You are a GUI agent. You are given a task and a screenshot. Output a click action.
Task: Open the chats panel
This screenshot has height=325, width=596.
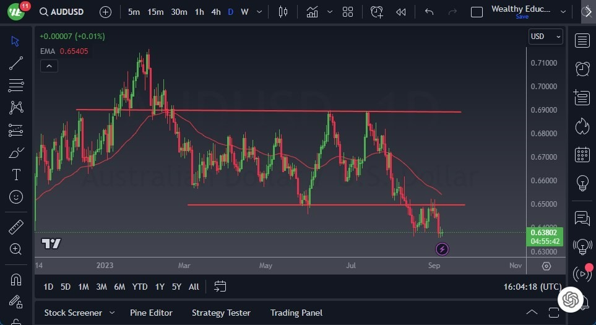coord(582,218)
